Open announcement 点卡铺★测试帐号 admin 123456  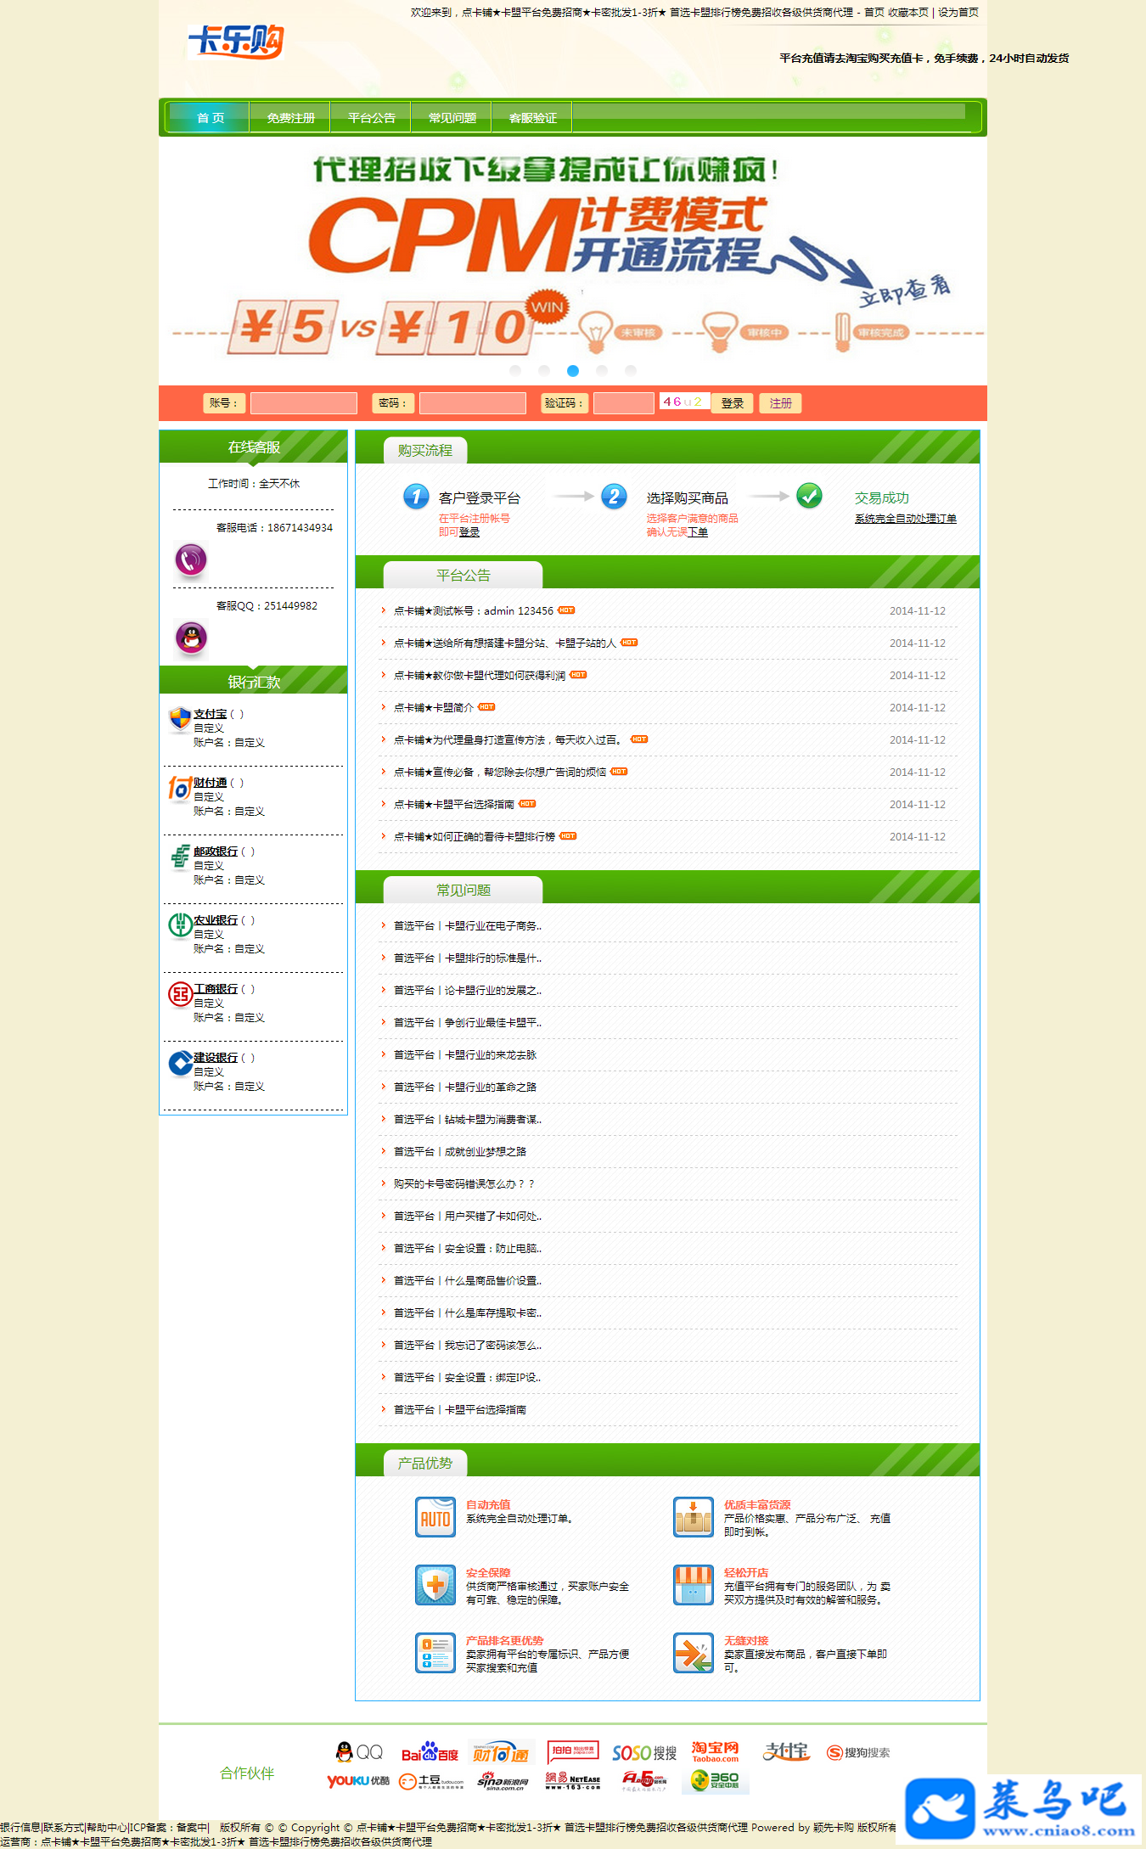[x=474, y=611]
